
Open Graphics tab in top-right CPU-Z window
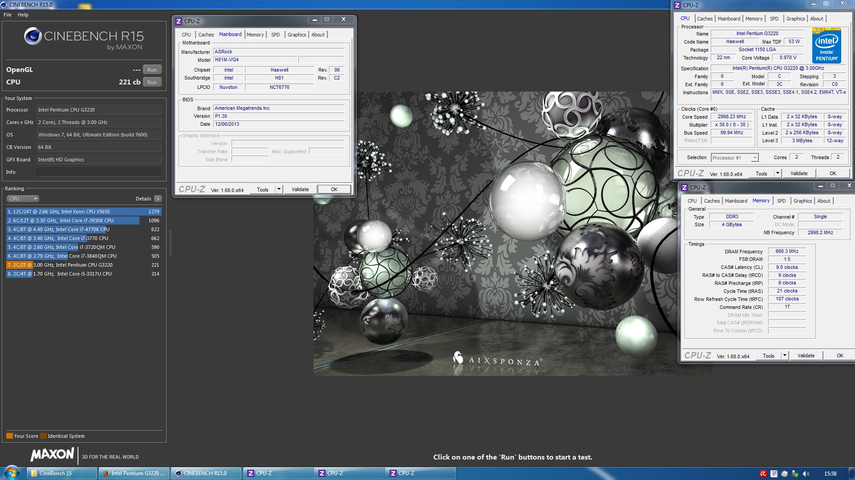click(x=795, y=19)
